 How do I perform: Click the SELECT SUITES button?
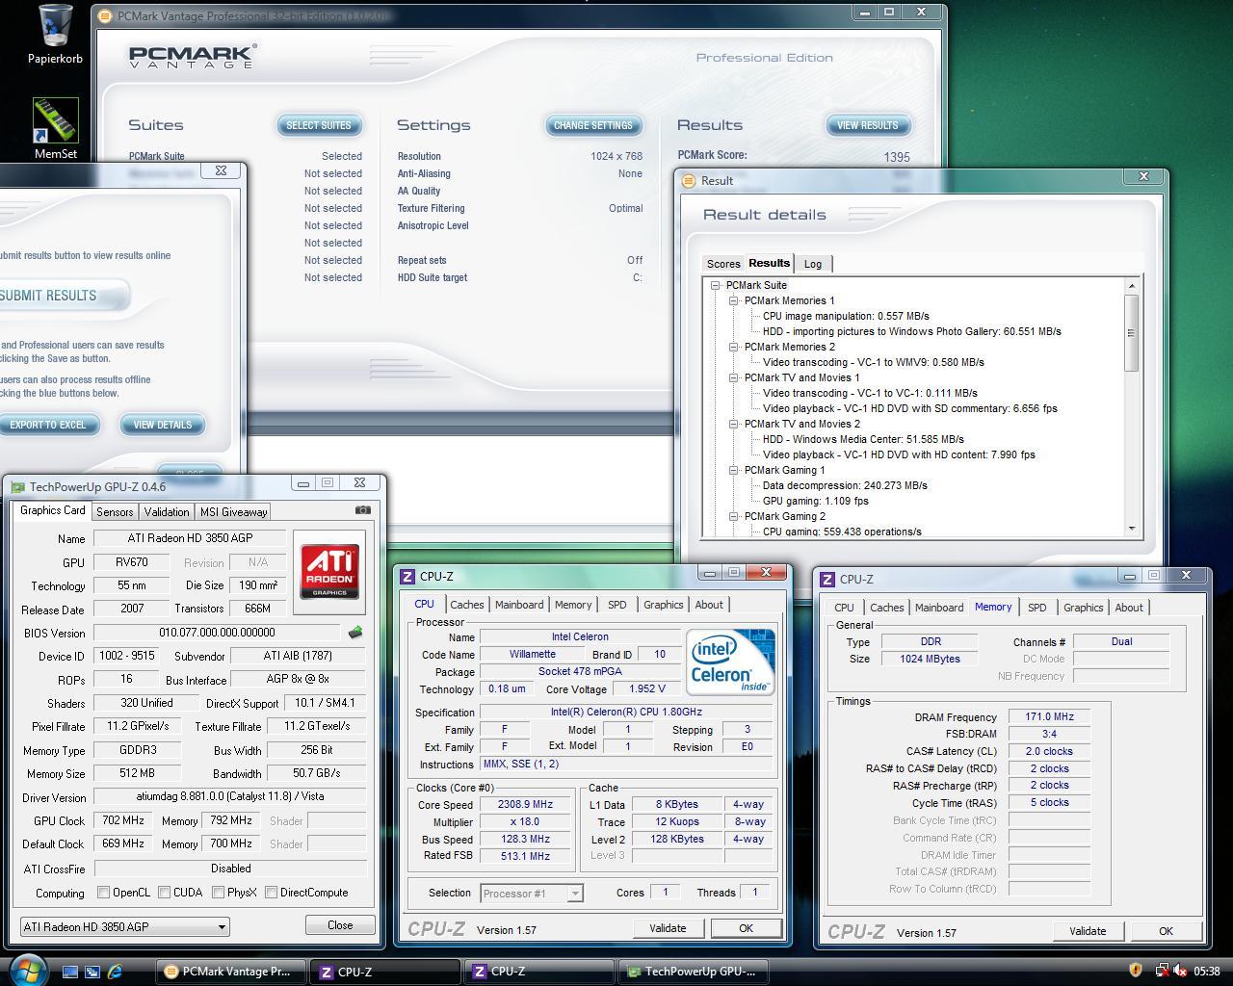319,125
